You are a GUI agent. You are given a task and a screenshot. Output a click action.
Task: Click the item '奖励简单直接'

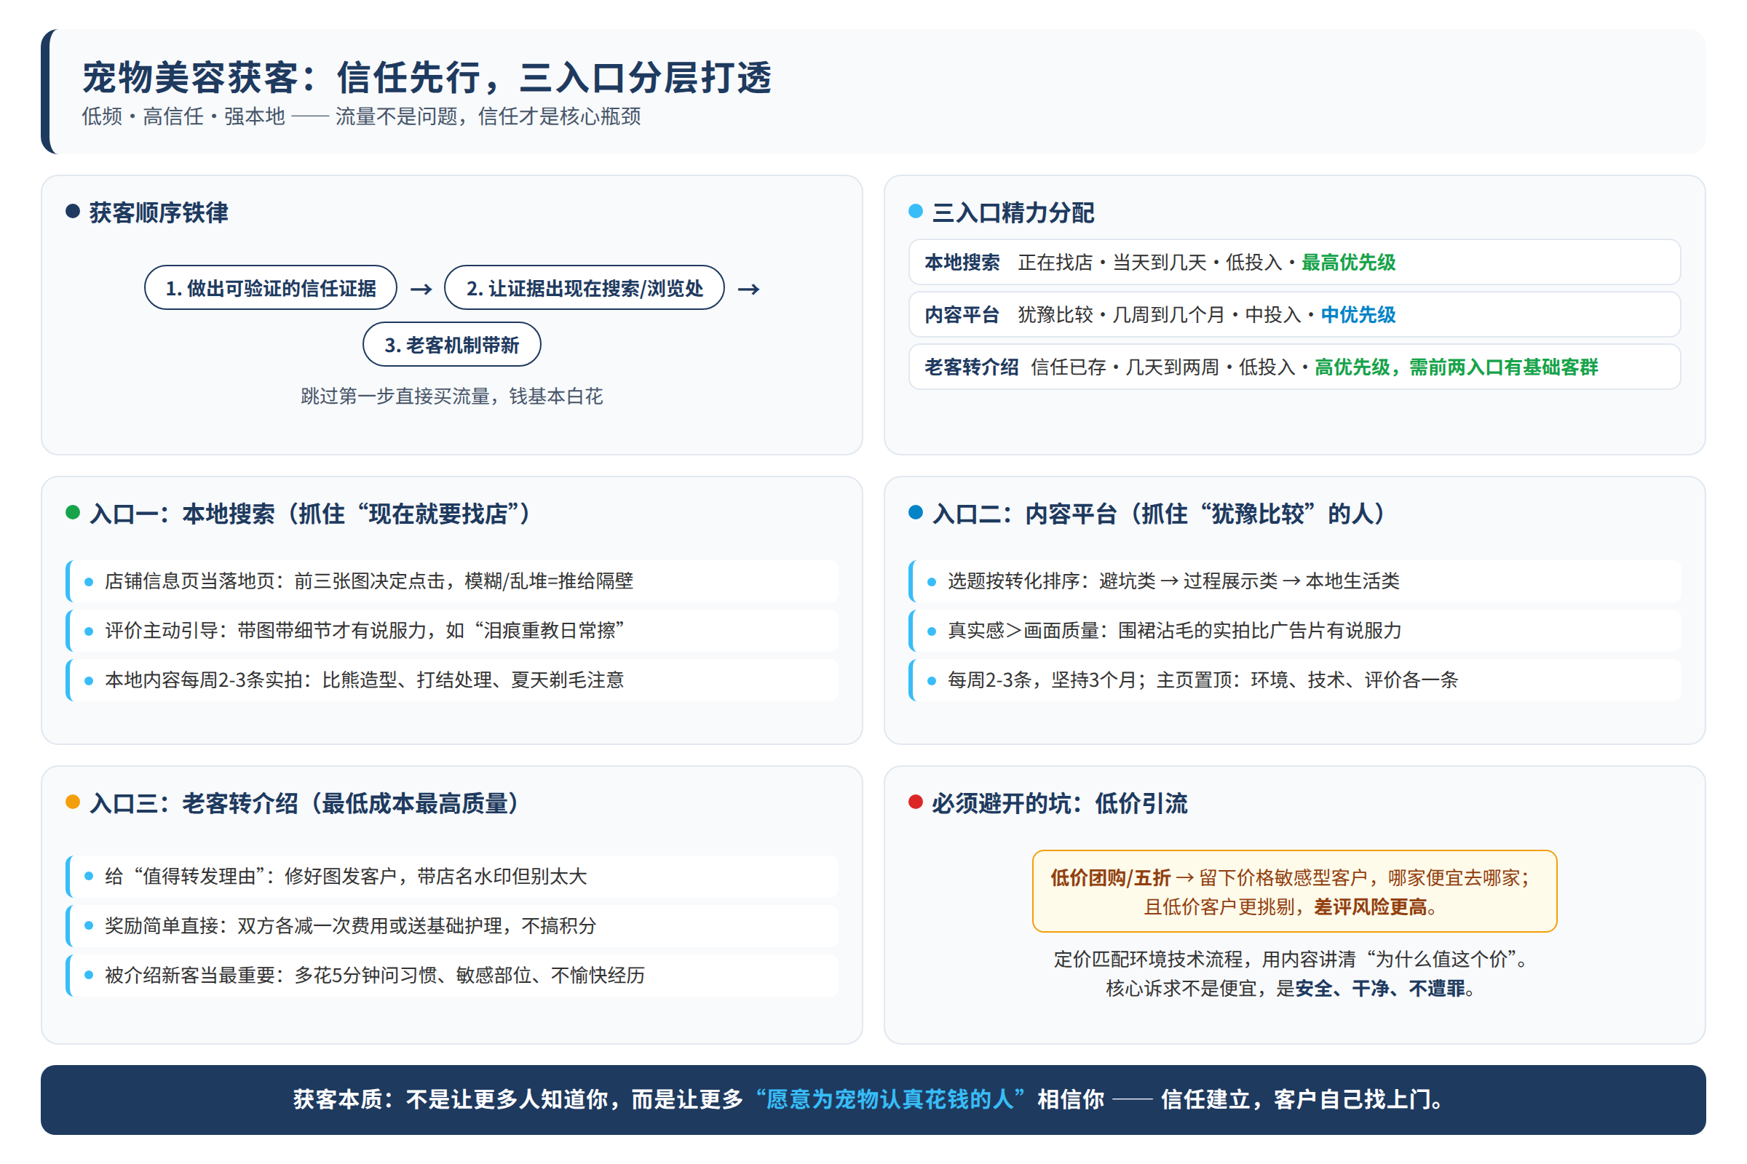pos(451,926)
